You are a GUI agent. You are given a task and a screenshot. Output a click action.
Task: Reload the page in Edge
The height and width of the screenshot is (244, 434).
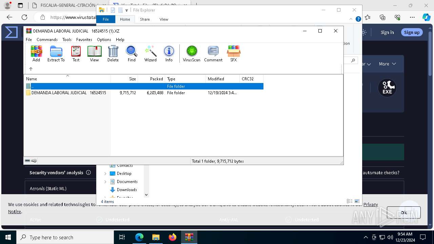(24, 17)
